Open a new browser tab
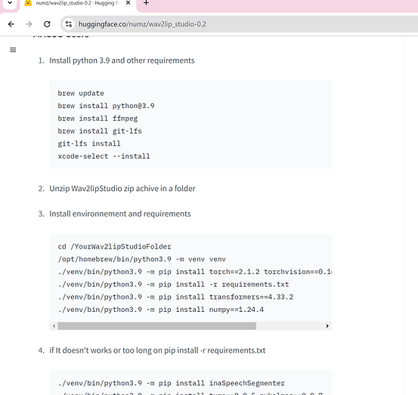 point(146,3)
